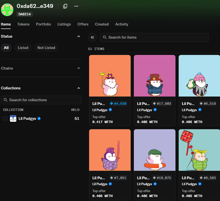The height and width of the screenshot is (201, 220).
Task: Click the 0xda62...e349 address title
Action: [x=35, y=6]
